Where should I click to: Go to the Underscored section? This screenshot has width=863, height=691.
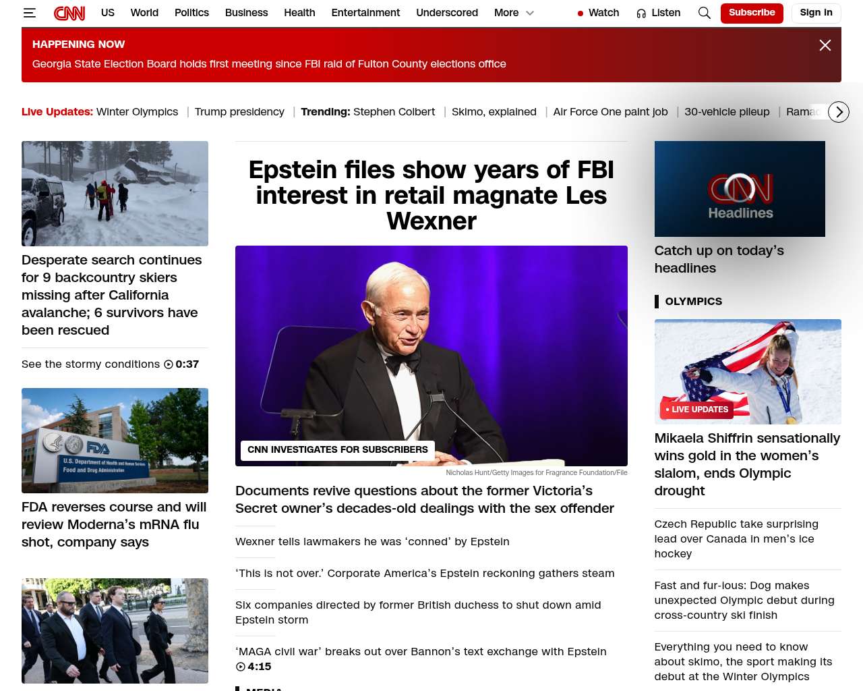click(x=447, y=13)
